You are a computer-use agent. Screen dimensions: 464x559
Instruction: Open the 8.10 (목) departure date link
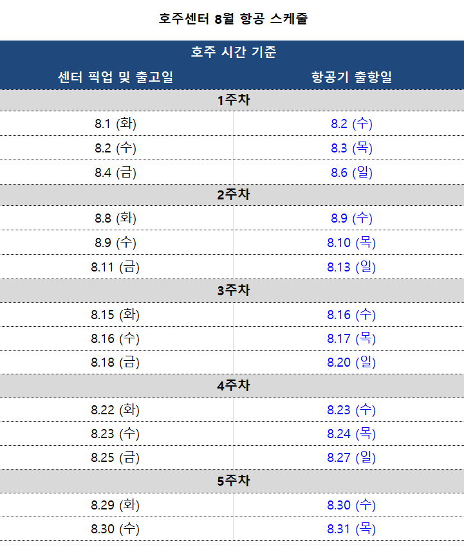point(351,243)
